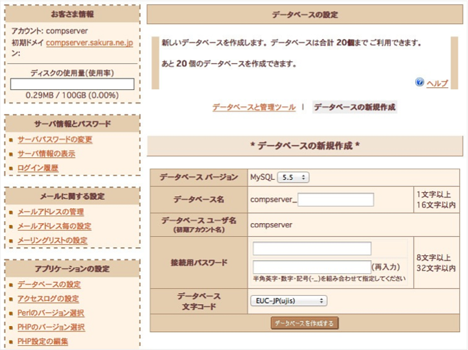Click the 接続用パスワード row label
Image resolution: width=468 pixels, height=350 pixels.
click(x=199, y=263)
